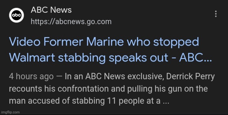Click the imgflip.com watermark

10,112
